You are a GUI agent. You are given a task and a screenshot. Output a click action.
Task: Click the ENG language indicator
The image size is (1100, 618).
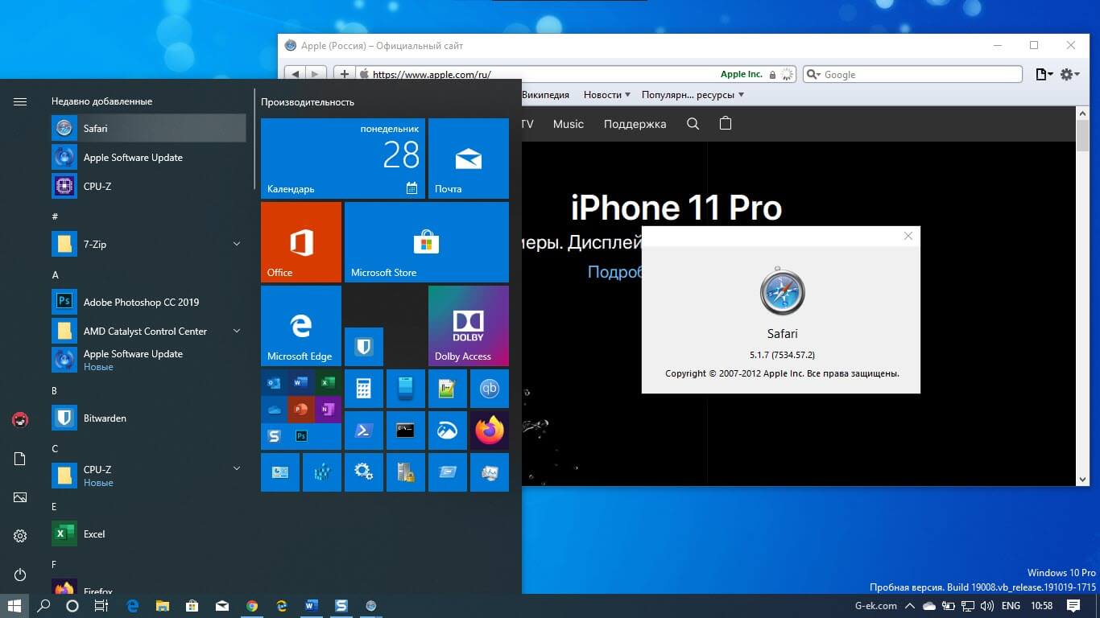[1011, 606]
